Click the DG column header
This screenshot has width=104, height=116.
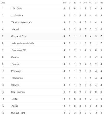click(x=96, y=3)
